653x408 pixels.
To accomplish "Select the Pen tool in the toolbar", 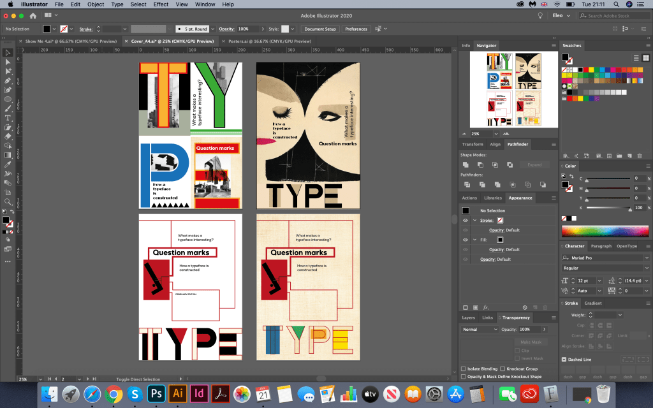I will (8, 81).
